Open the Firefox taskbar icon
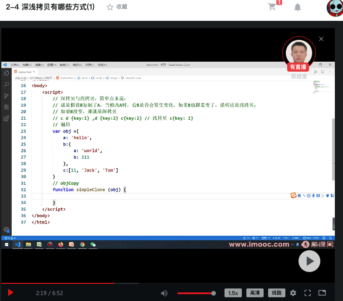The image size is (343, 301). pos(61,245)
